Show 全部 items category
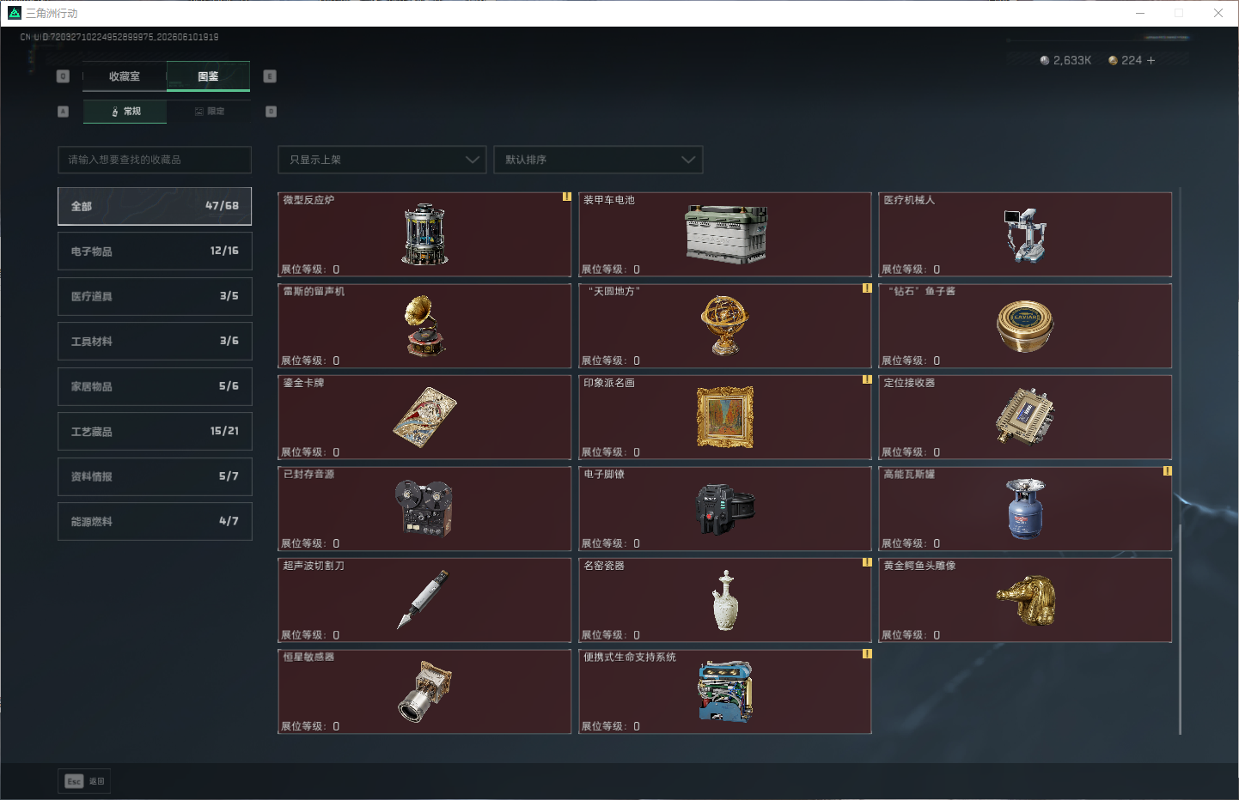This screenshot has height=800, width=1239. 155,206
